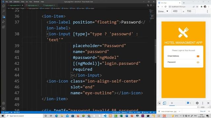The width and height of the screenshot is (211, 118).
Task: Bookmark this page with the star icon
Action: pyautogui.click(x=197, y=7)
